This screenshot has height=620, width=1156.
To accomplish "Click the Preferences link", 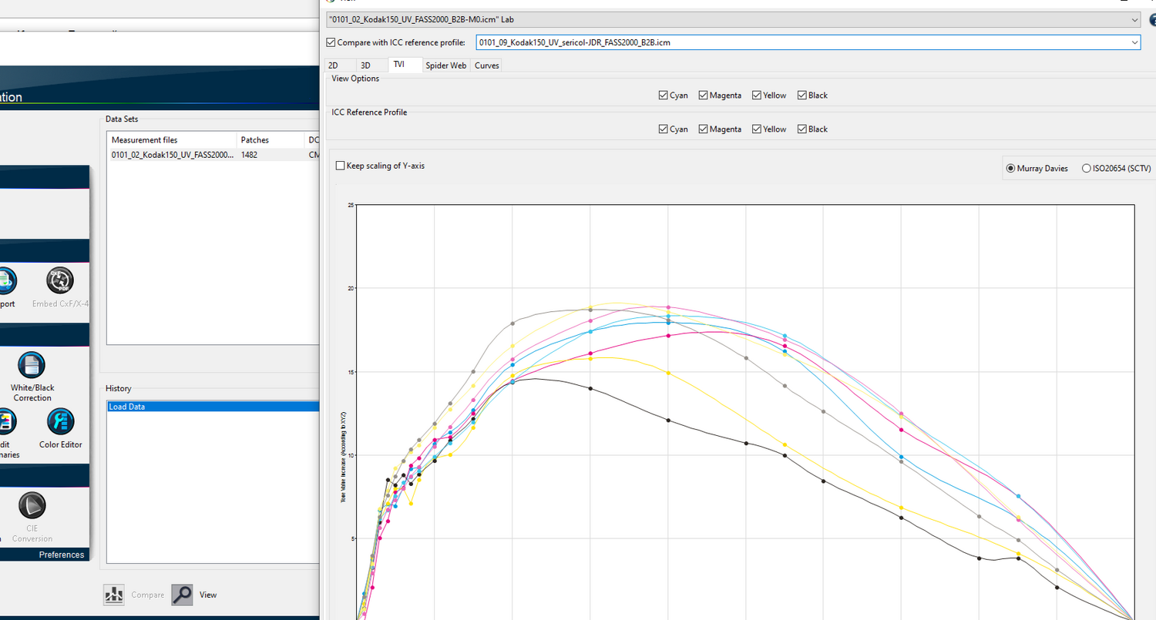I will click(x=62, y=555).
